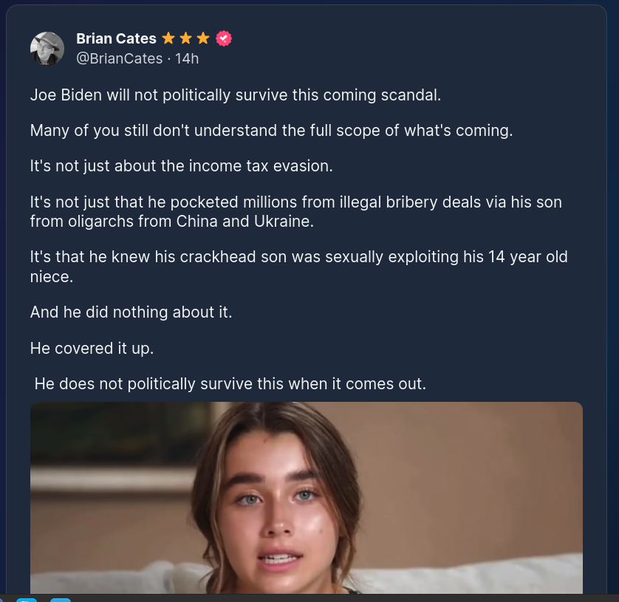Click the third gold star icon
The height and width of the screenshot is (602, 619).
tap(203, 38)
